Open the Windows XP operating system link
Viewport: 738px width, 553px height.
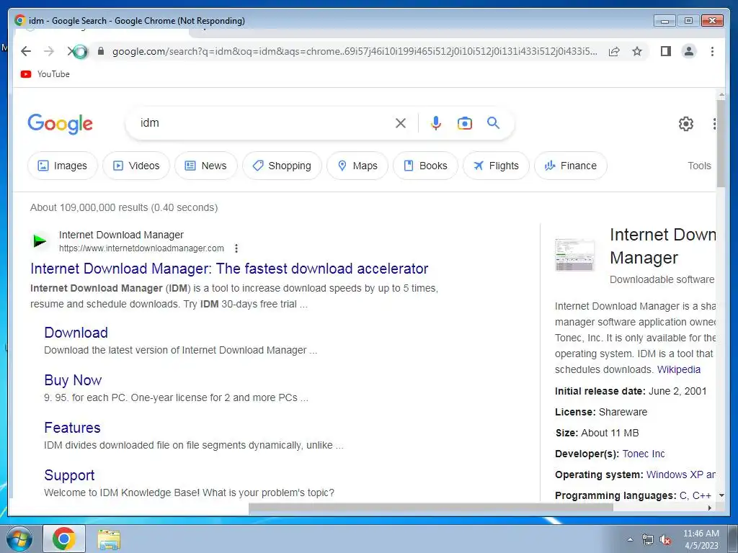680,475
